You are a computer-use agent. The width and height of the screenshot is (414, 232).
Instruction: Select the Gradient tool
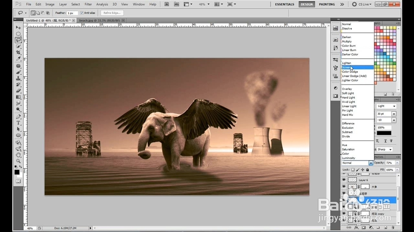(18, 97)
